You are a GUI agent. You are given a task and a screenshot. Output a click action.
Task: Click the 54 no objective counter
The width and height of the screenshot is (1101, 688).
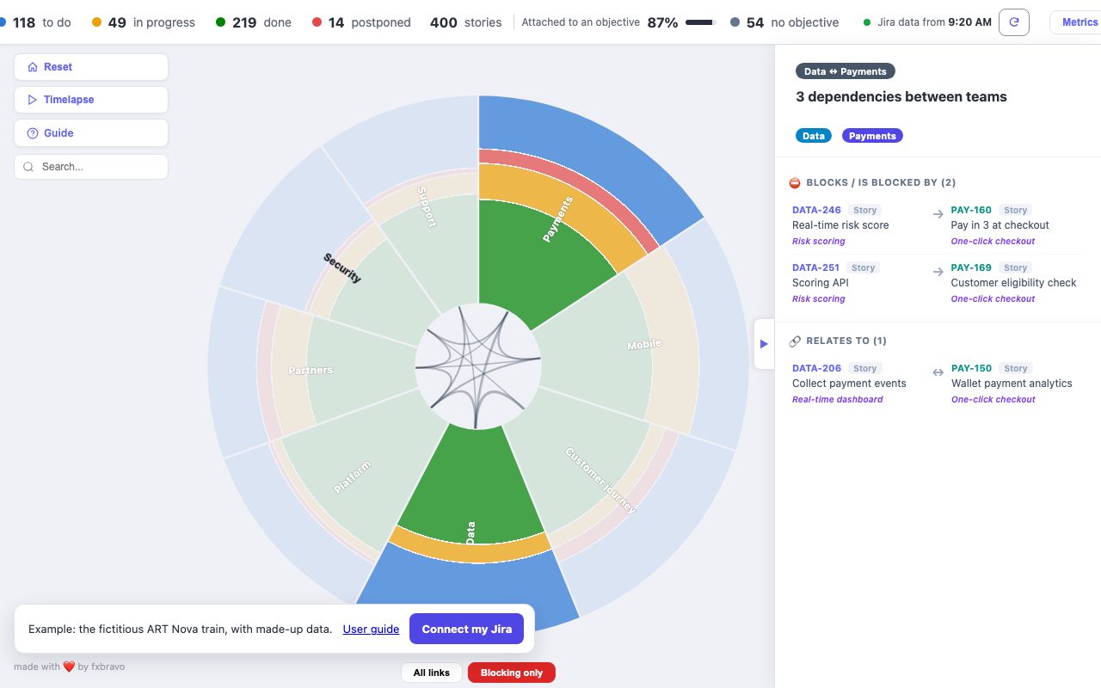(784, 22)
